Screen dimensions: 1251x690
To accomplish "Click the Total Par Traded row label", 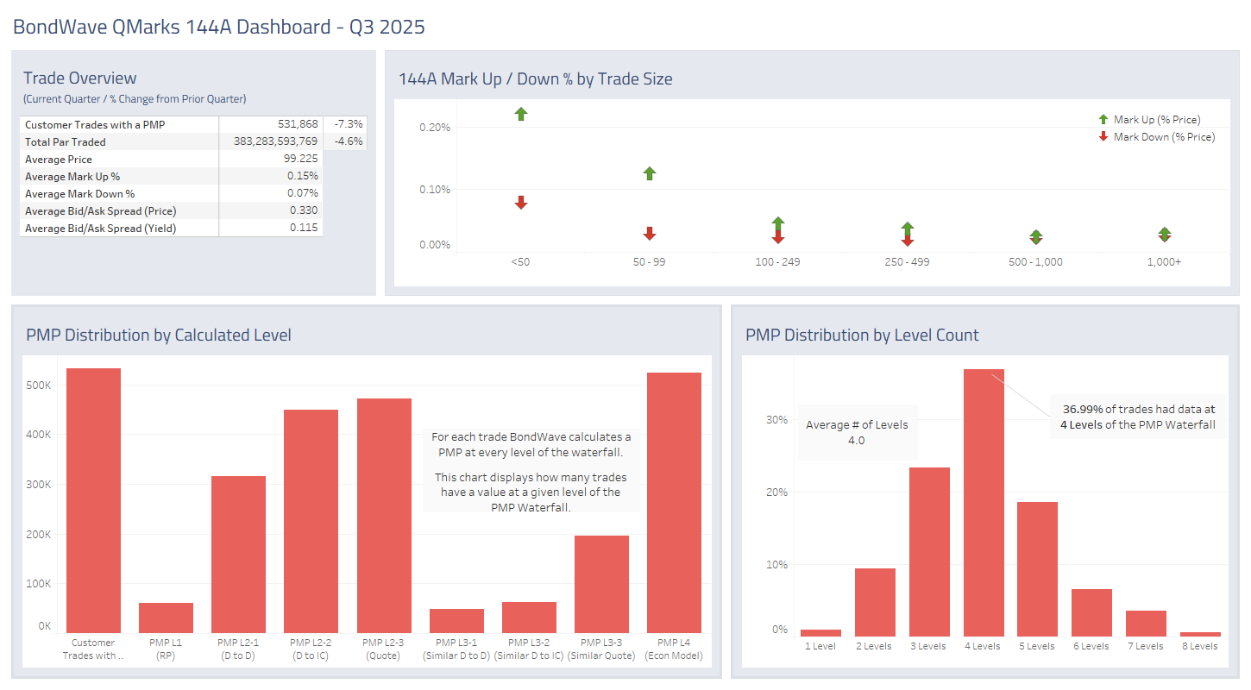I will click(x=66, y=142).
